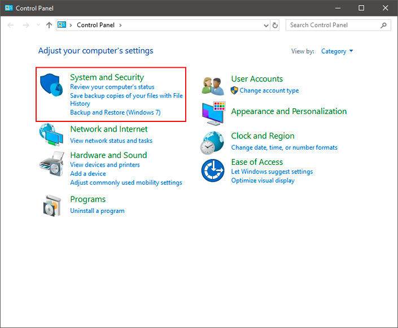This screenshot has width=398, height=328.
Task: Open the Ease of Access heading
Action: click(257, 162)
